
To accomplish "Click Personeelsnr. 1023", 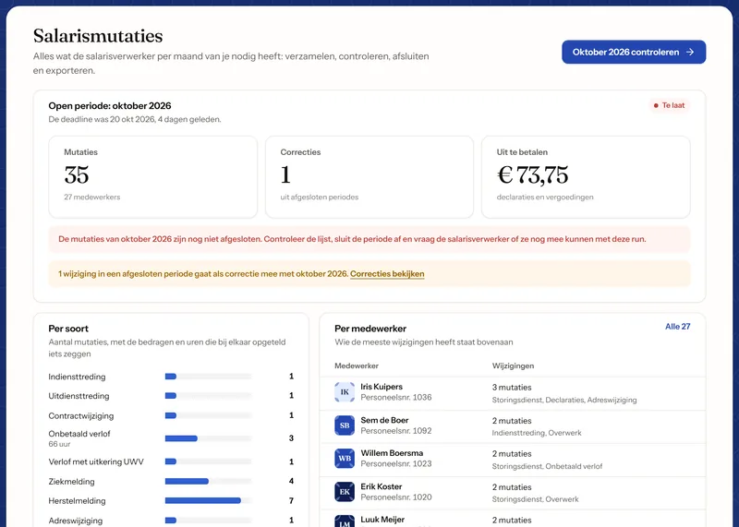I will click(396, 464).
